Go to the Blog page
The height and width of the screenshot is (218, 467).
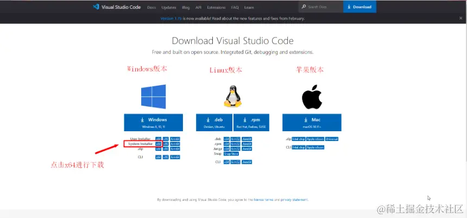click(186, 7)
